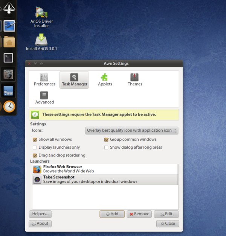This screenshot has width=226, height=236.
Task: Open the Themes section
Action: [x=135, y=80]
